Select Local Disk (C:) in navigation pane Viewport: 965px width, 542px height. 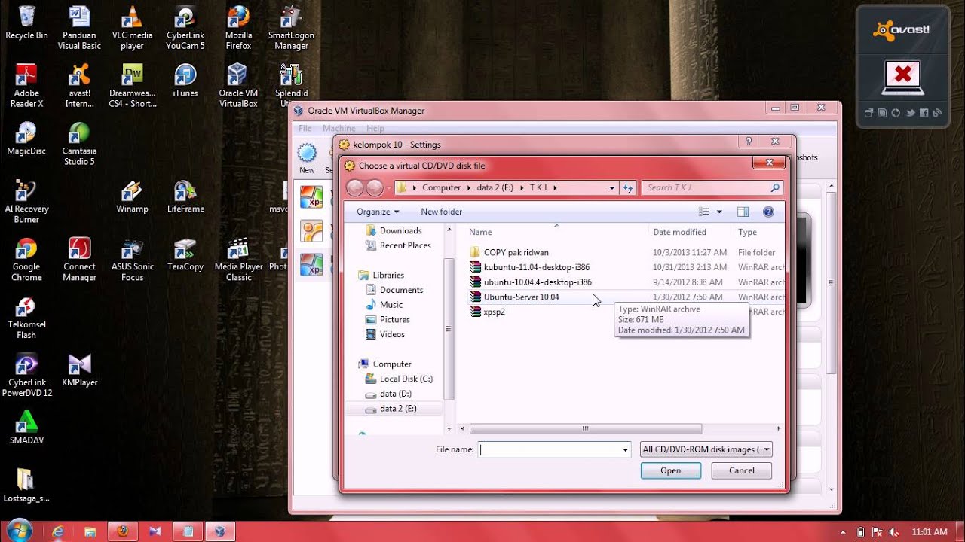(x=398, y=379)
